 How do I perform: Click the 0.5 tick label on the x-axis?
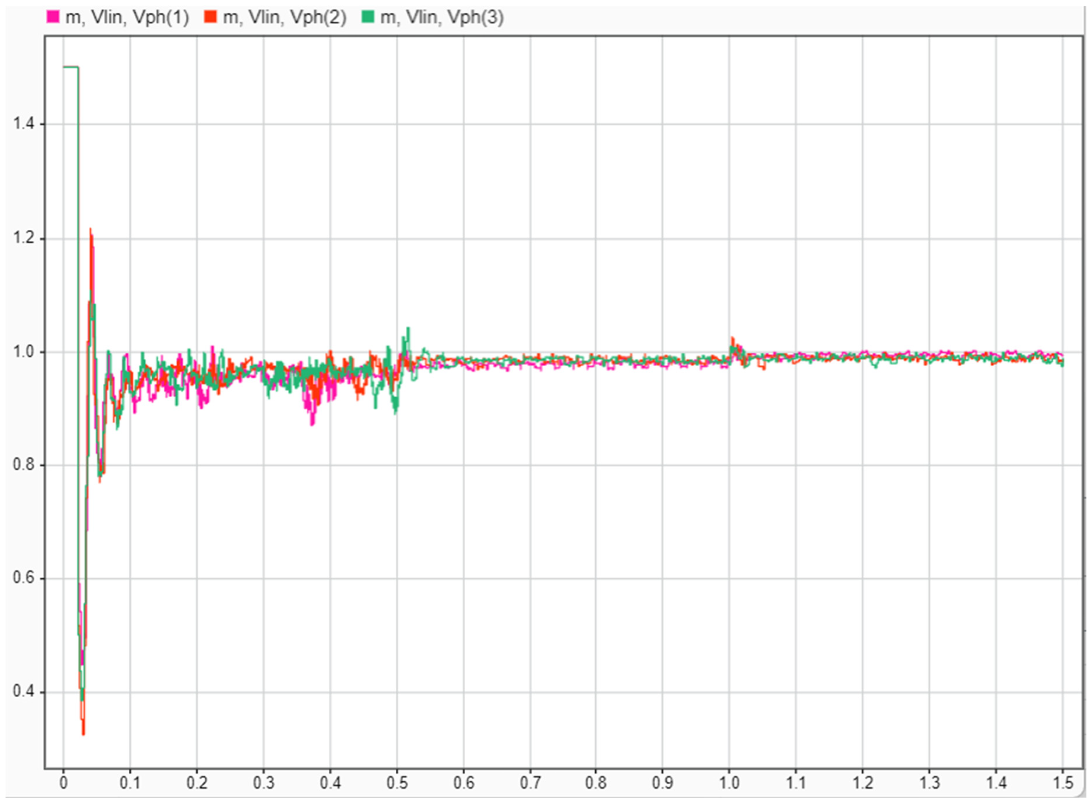397,783
